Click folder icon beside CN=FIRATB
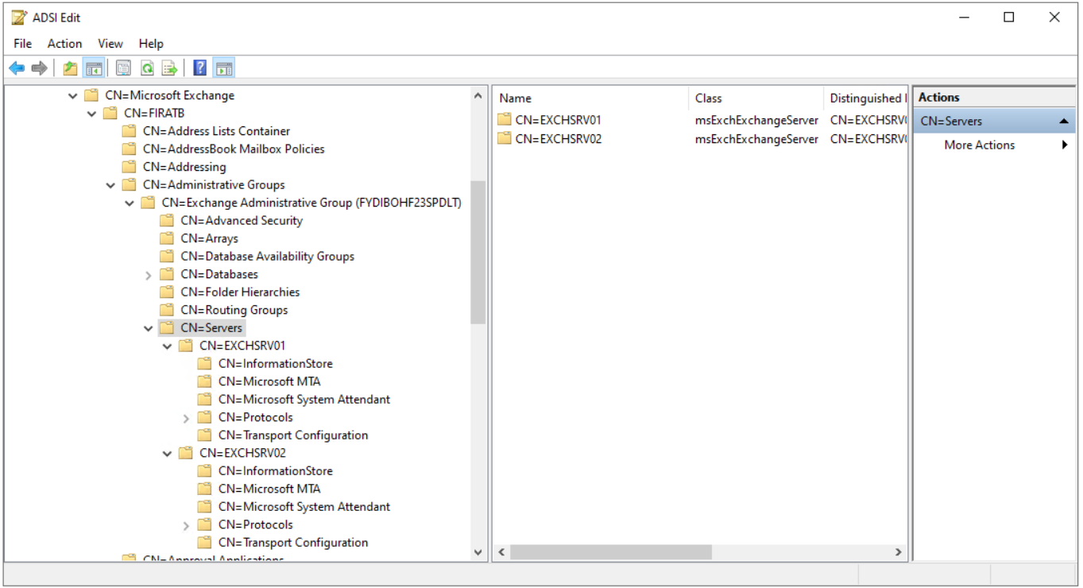 110,113
